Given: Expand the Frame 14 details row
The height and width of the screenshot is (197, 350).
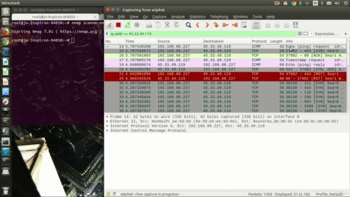Looking at the screenshot, I should coord(107,117).
